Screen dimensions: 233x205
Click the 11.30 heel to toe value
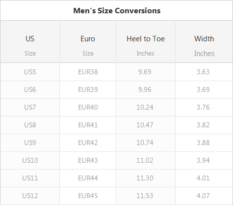pos(145,178)
